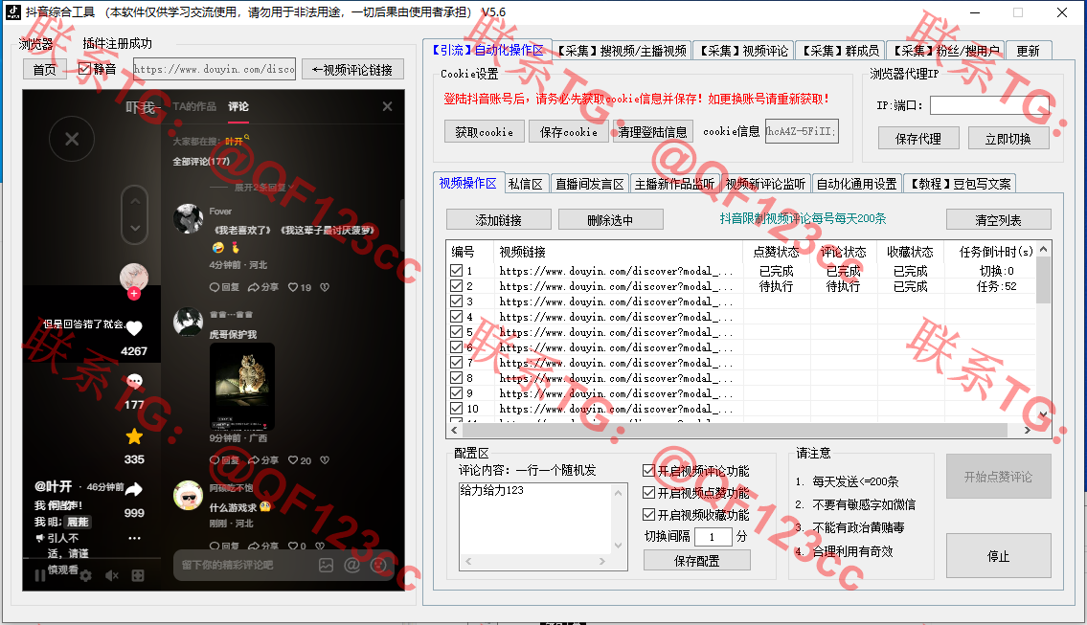Click the 清空列表 button
Viewport: 1087px width, 625px height.
(x=998, y=219)
